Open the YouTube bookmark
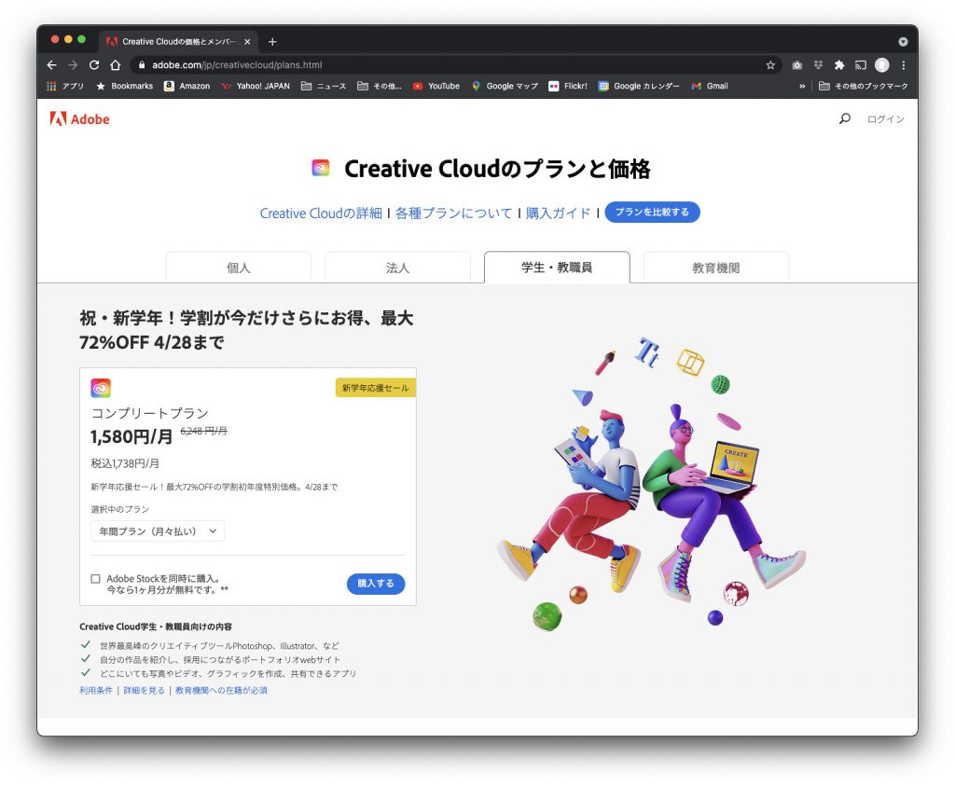The width and height of the screenshot is (955, 785). (436, 86)
